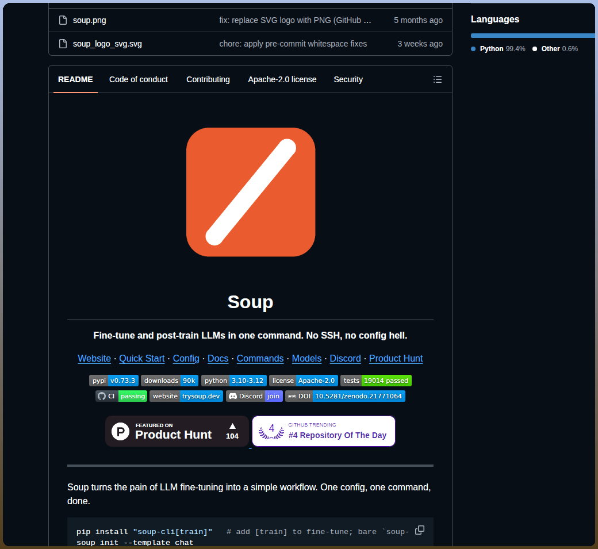This screenshot has height=549, width=598.
Task: Click the '5 months ago' timestamp
Action: pyautogui.click(x=418, y=20)
